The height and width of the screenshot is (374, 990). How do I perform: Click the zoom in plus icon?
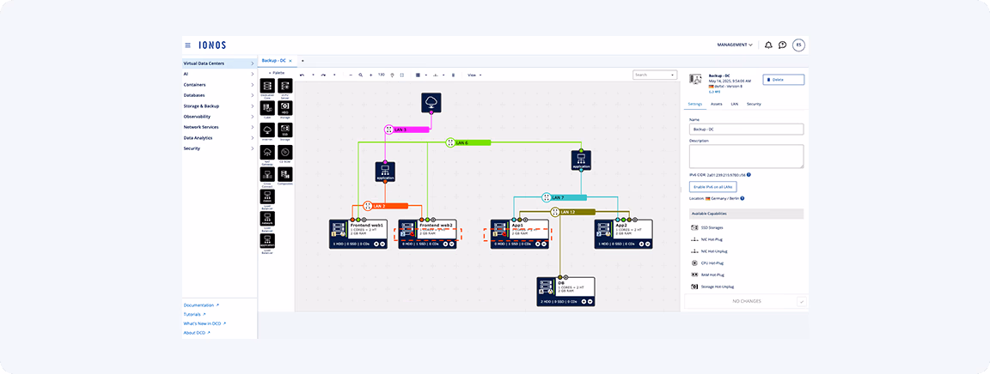(370, 75)
